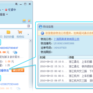This screenshot has width=93, height=93.
Task: Sort by 详细 column header
Action: (81, 57)
